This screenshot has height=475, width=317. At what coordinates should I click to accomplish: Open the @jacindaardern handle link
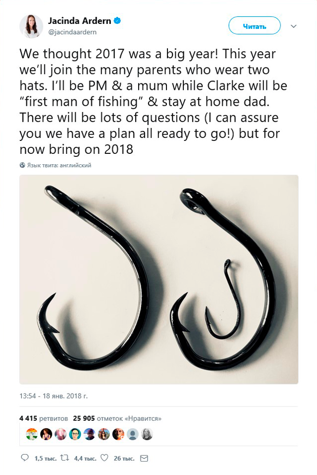(72, 32)
